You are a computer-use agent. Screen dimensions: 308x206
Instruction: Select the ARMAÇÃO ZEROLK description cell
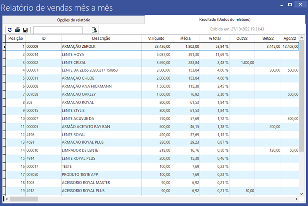pyautogui.click(x=101, y=46)
